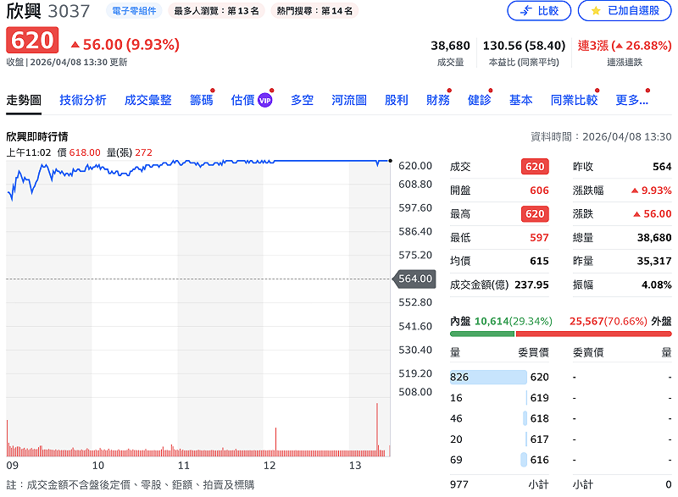Toggle the 已加自選股 watchlist star button

pyautogui.click(x=623, y=11)
